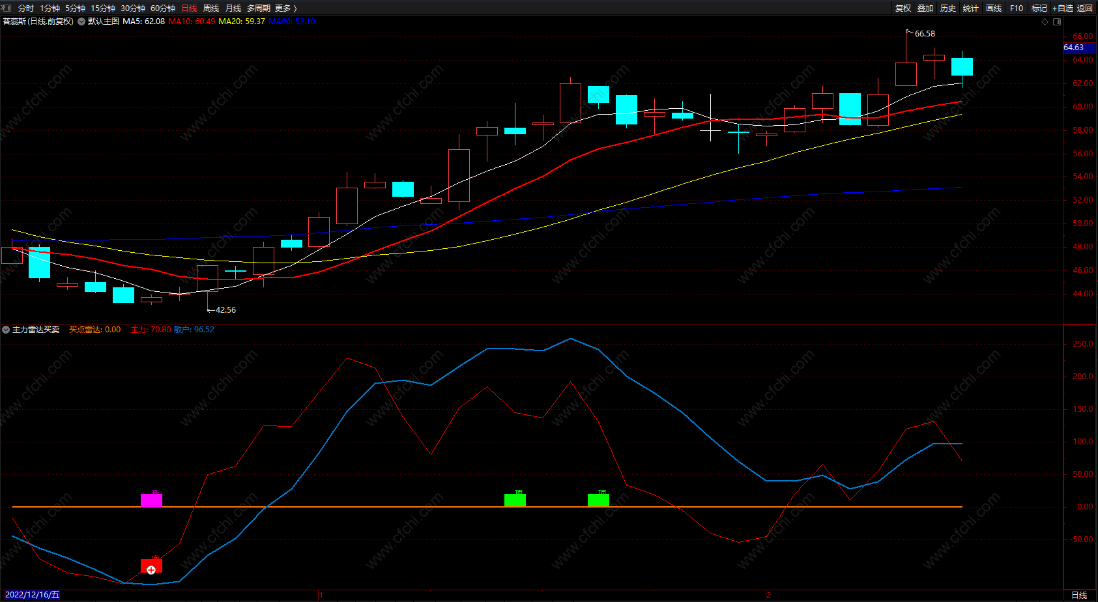This screenshot has width=1098, height=602.
Task: Click the 标记 mark button
Action: tap(1039, 8)
